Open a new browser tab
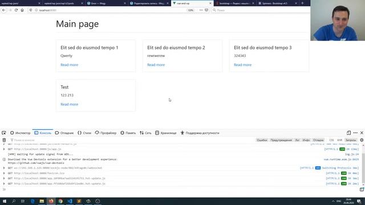 pos(302,3)
